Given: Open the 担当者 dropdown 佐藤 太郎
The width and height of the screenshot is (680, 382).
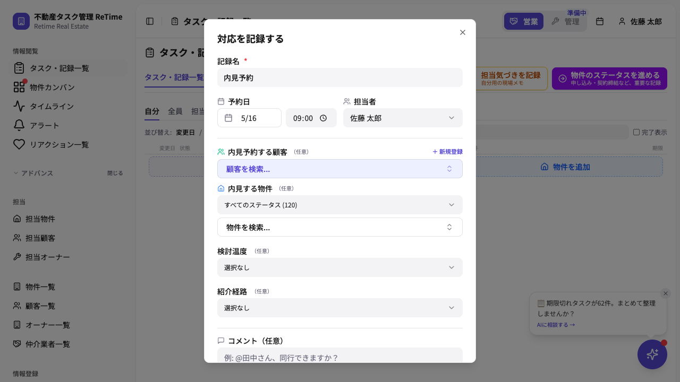Looking at the screenshot, I should point(403,118).
